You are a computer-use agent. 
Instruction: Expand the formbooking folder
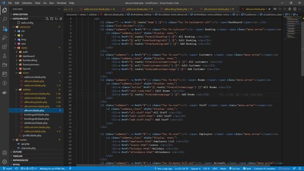(x=37, y=60)
